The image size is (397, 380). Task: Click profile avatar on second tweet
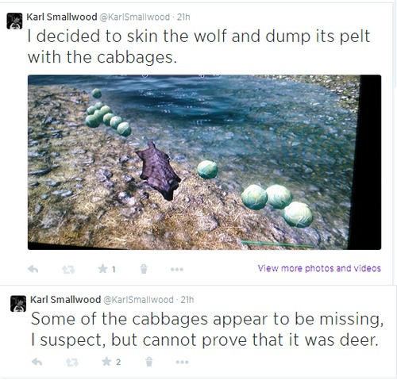click(18, 304)
